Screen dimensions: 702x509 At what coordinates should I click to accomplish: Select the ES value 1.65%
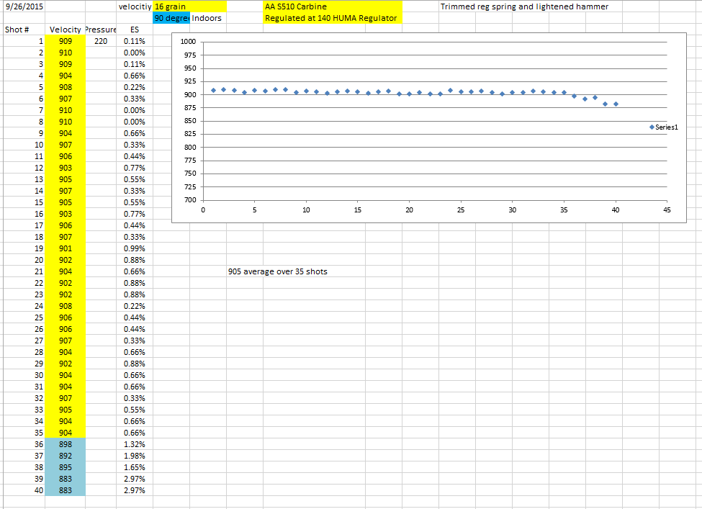(x=135, y=467)
